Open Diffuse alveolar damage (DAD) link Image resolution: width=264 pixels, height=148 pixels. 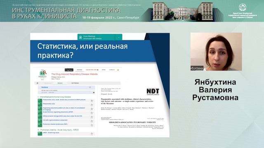click(62, 116)
